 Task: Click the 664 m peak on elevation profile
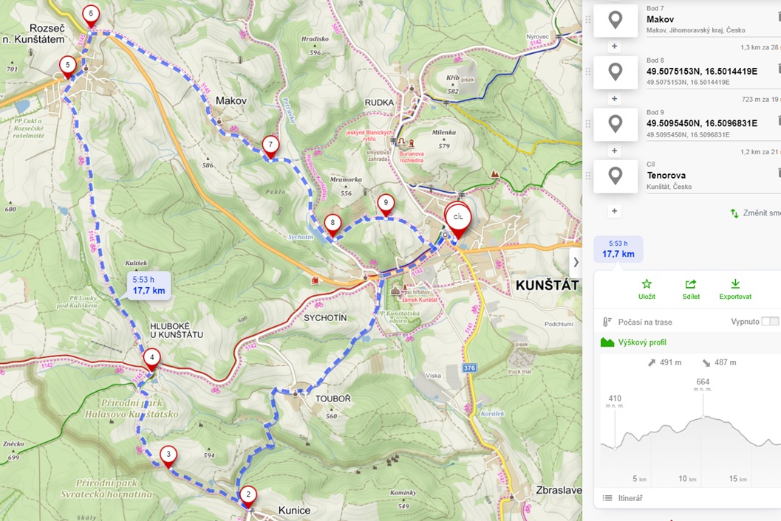[703, 417]
